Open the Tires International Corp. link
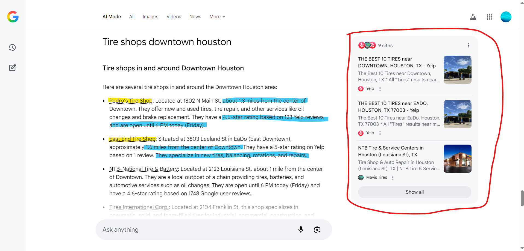 [x=139, y=207]
